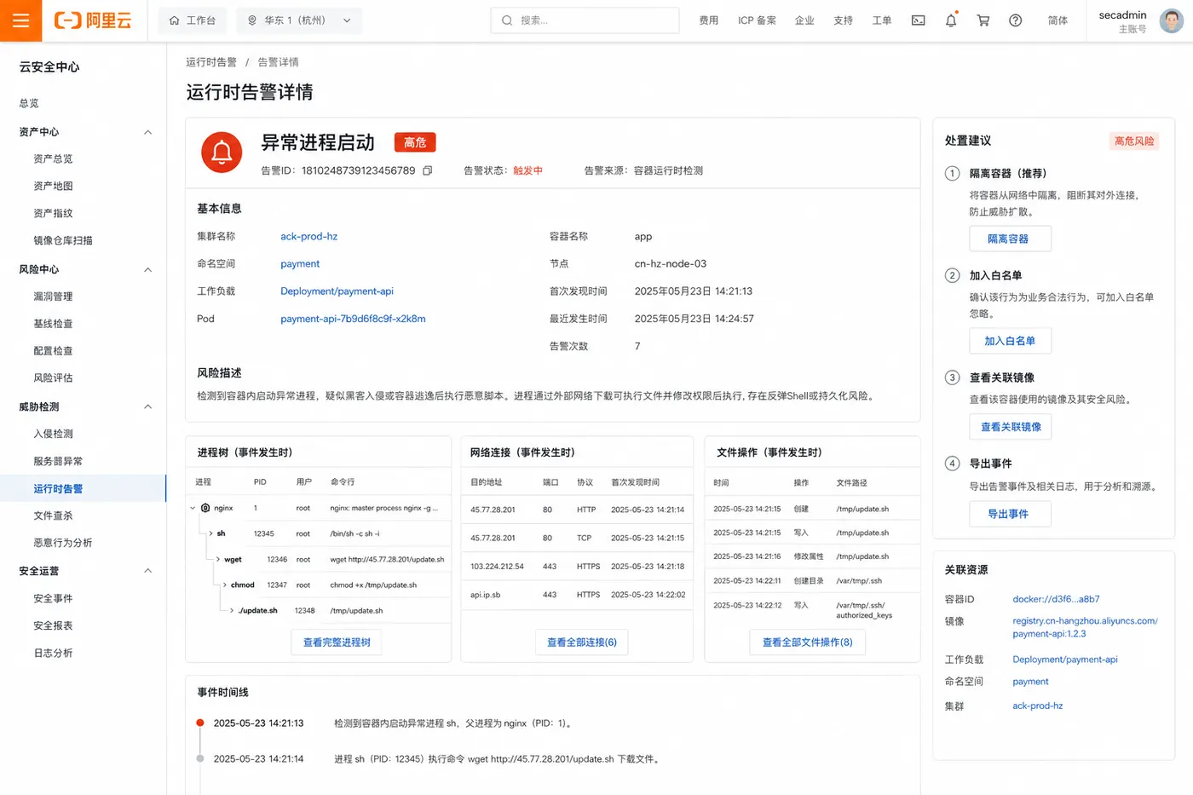Click the help question mark icon

point(1016,20)
